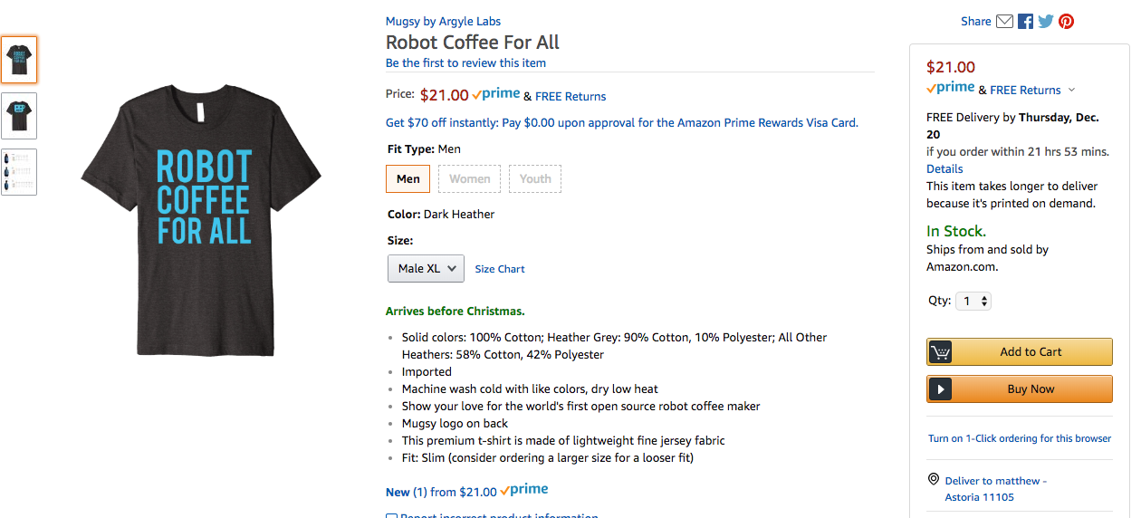This screenshot has width=1141, height=518.
Task: Share the shirt on Twitter
Action: pos(1046,22)
